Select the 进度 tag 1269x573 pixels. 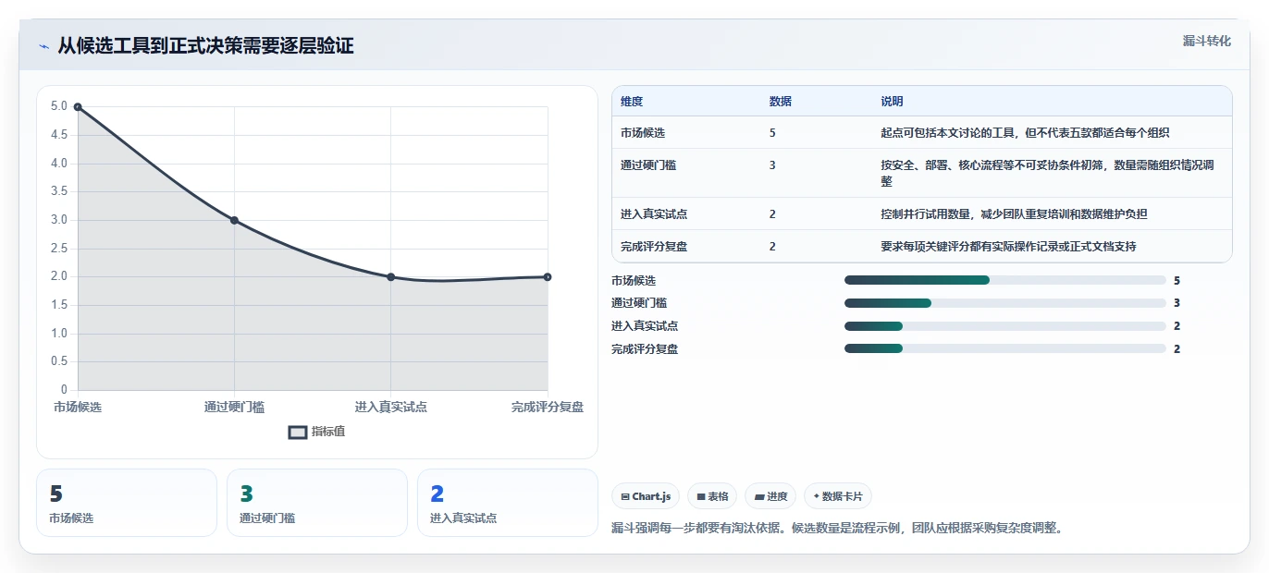click(x=770, y=496)
